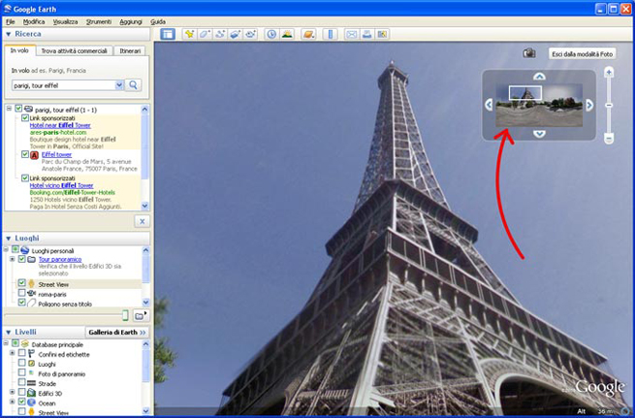Enable the roma-paris checkbox
The width and height of the screenshot is (635, 418).
(22, 293)
